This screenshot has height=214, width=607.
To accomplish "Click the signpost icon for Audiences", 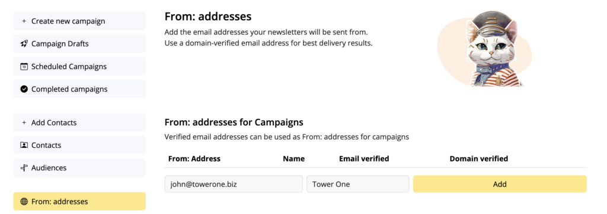I will pyautogui.click(x=24, y=168).
